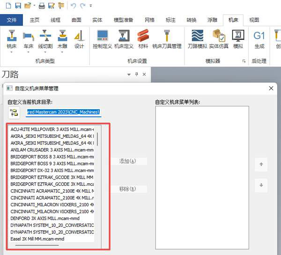Click the CNC_Machines directory path field

click(63, 112)
